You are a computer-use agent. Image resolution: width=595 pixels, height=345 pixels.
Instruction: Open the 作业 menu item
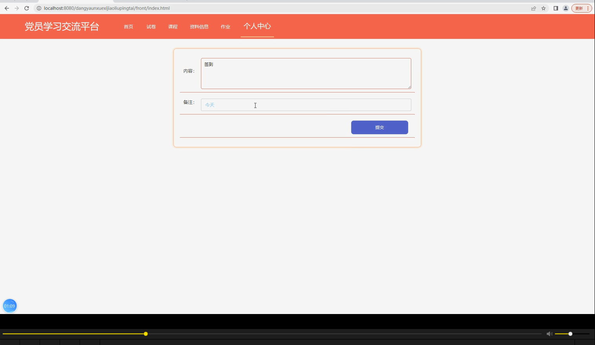pyautogui.click(x=226, y=27)
